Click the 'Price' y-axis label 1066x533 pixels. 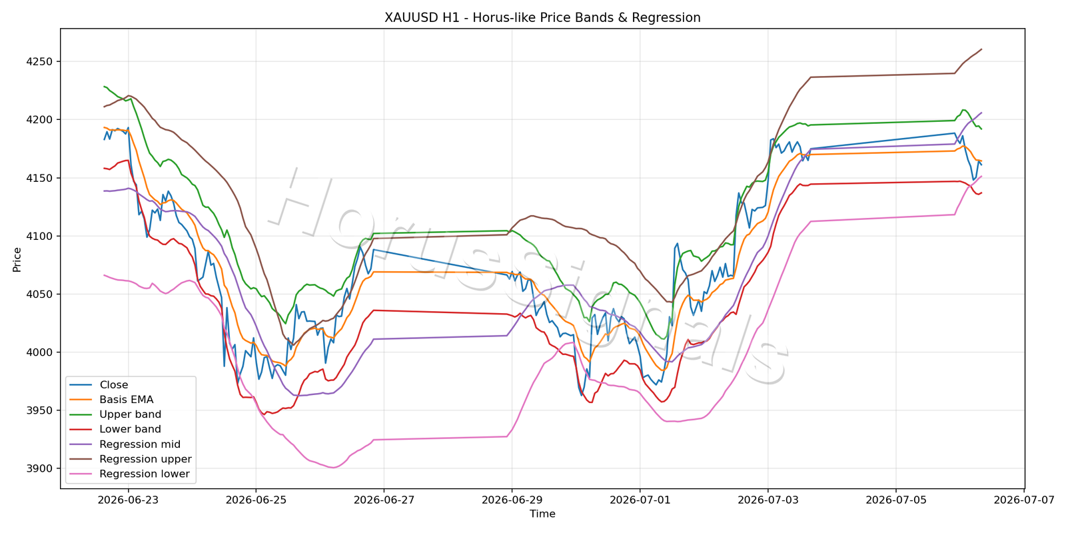[x=17, y=259]
